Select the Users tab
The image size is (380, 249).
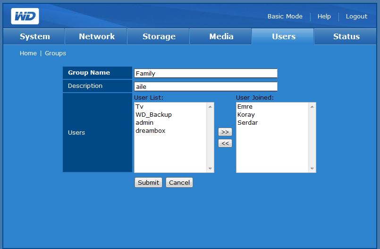point(283,36)
